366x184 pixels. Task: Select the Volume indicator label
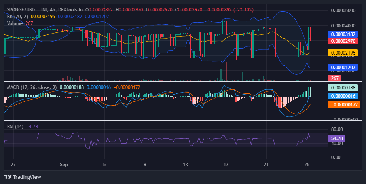coord(15,23)
